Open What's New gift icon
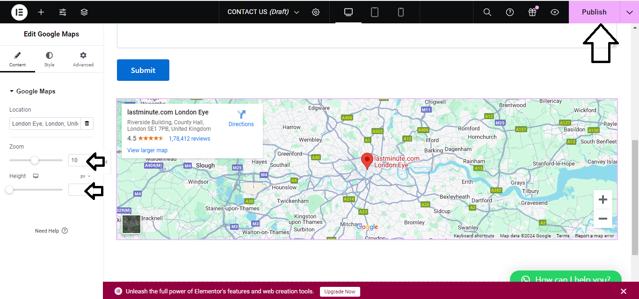The width and height of the screenshot is (639, 299). tap(532, 12)
